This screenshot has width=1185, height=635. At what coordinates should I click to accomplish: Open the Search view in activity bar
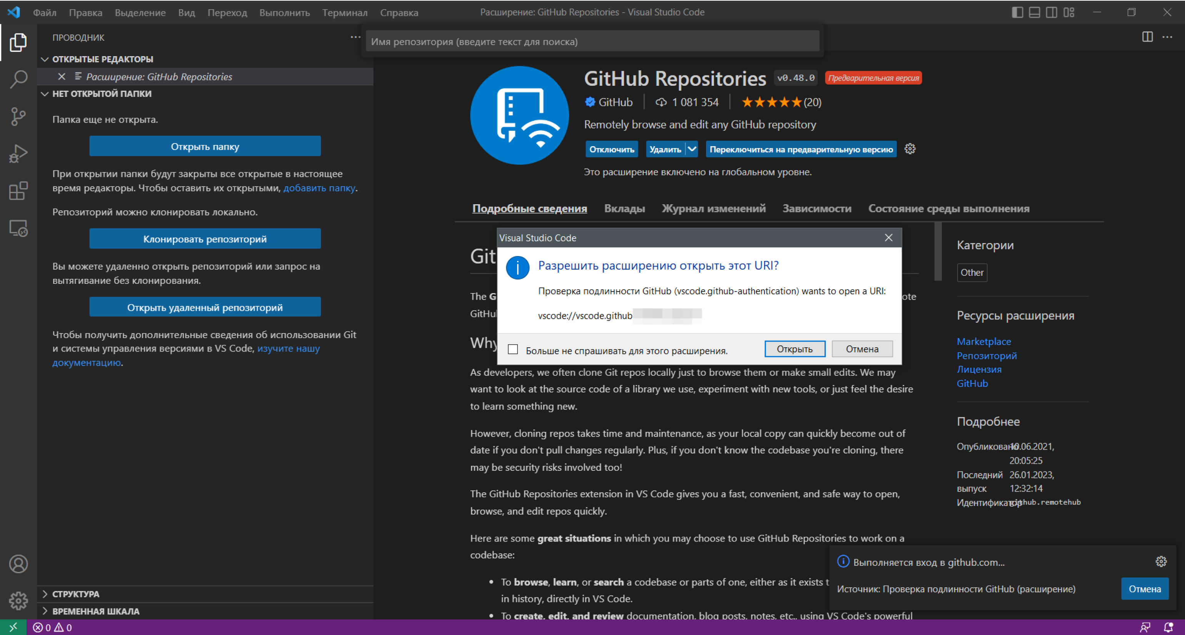tap(18, 79)
